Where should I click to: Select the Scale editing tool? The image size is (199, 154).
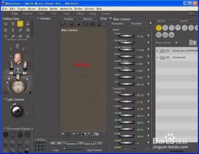tap(6, 30)
